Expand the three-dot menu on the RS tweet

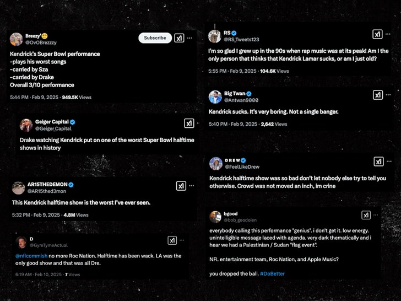point(388,35)
